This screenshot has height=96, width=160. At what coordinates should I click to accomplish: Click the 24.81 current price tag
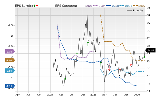(x=150, y=50)
